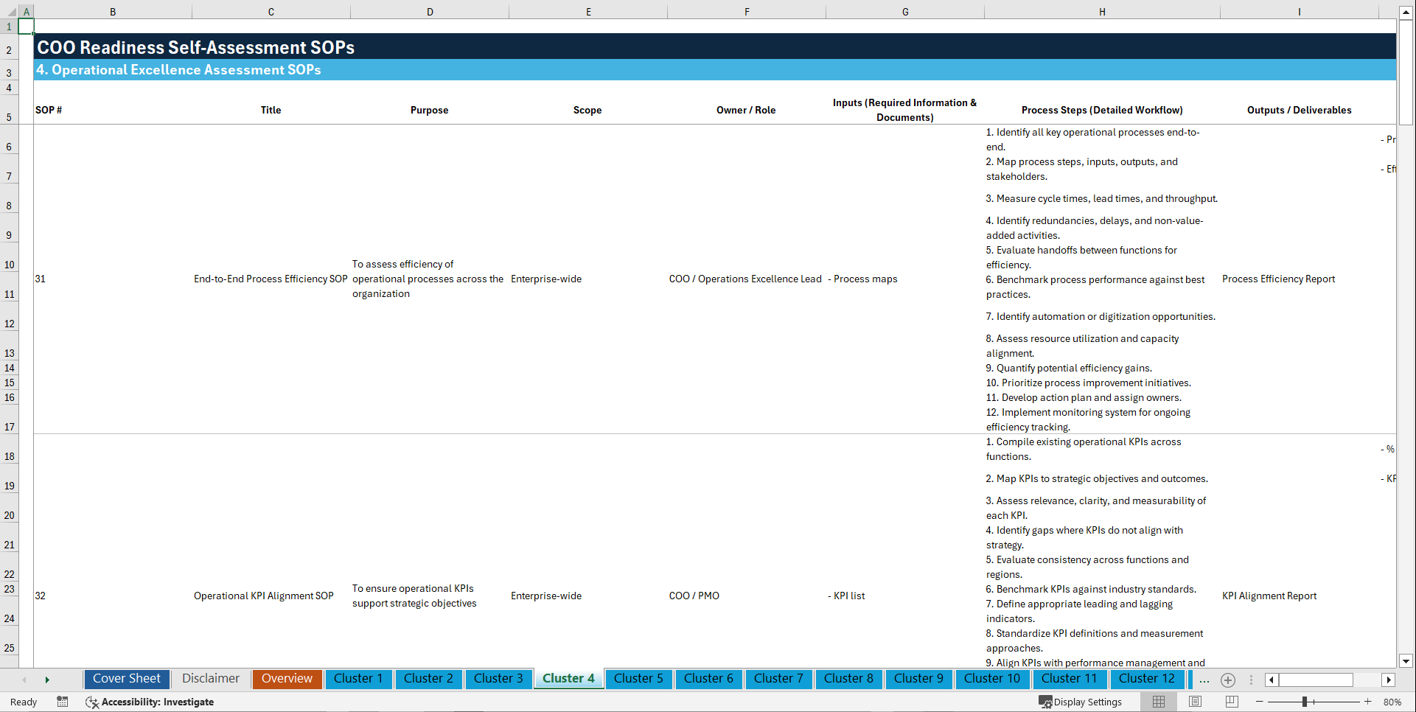Zoom out using the minus icon
Screen dimensions: 1416x712
pos(1260,702)
